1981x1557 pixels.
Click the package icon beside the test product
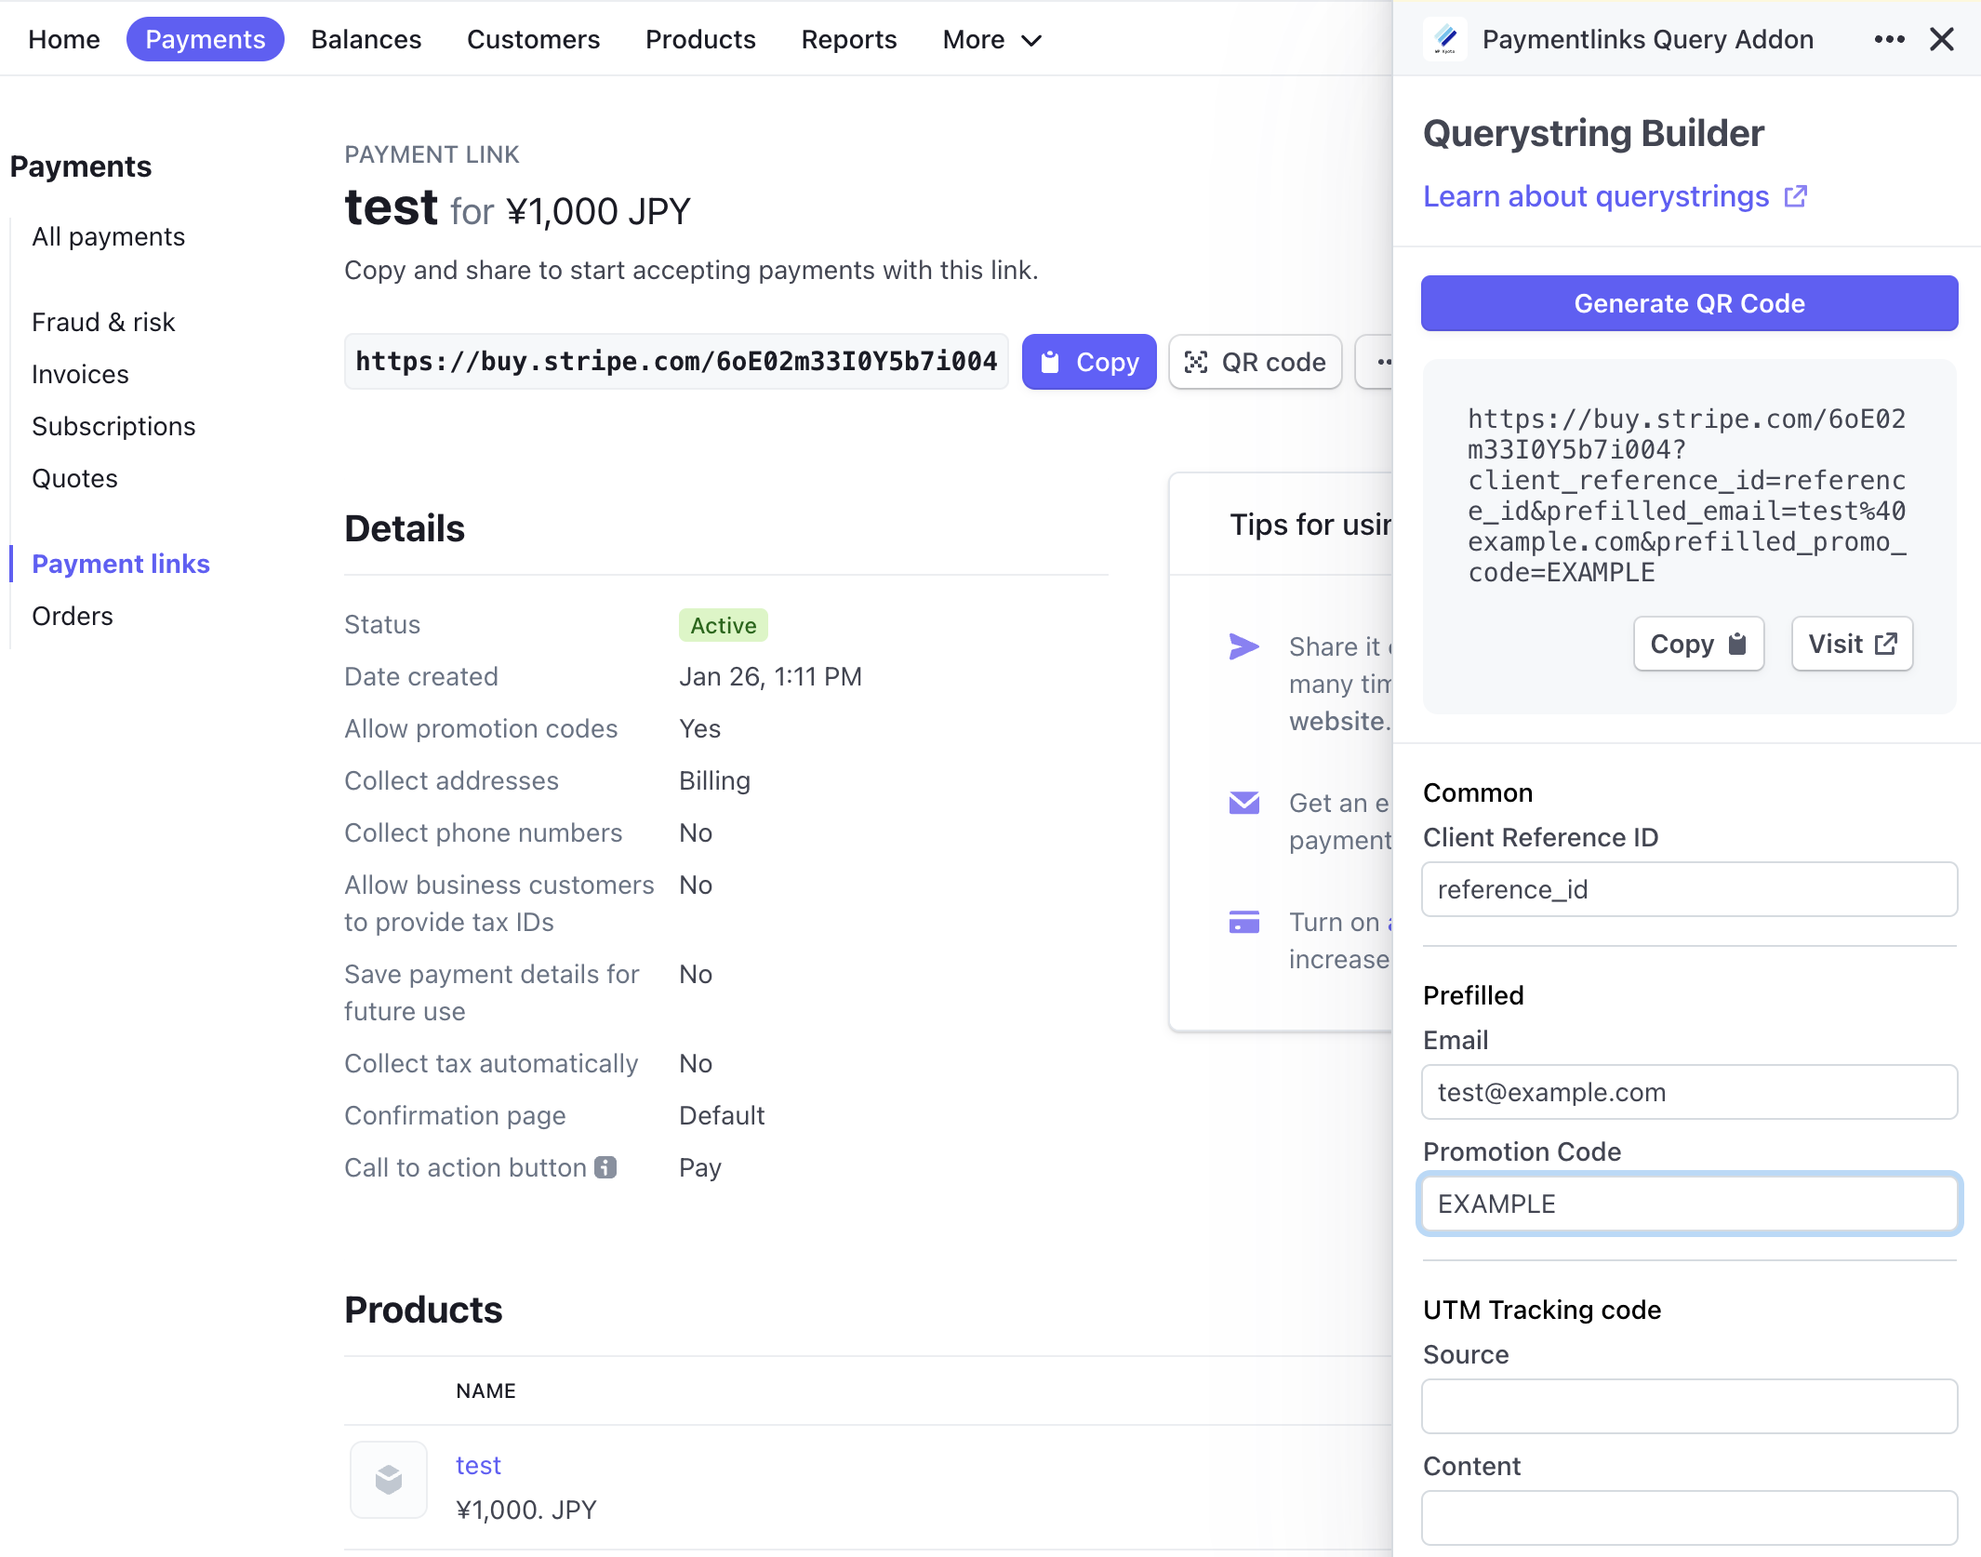[389, 1479]
